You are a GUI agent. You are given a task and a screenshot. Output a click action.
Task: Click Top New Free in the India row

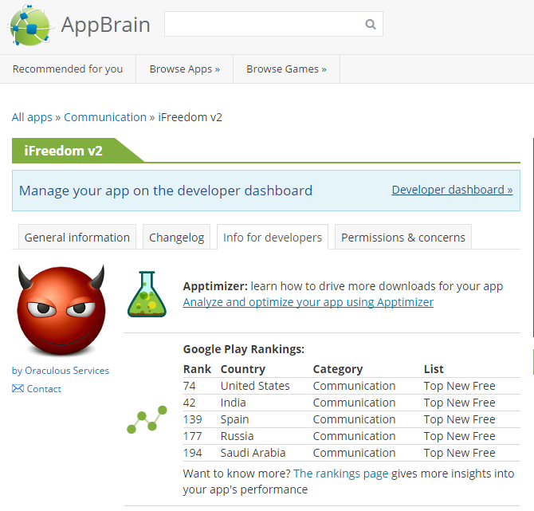pyautogui.click(x=459, y=403)
